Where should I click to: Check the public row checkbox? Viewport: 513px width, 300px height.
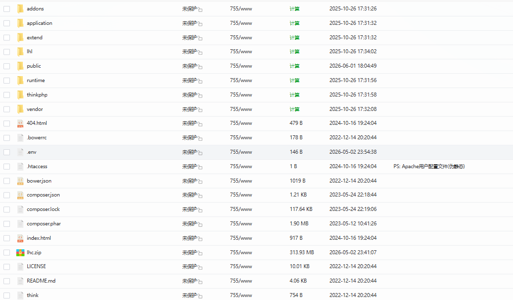pos(7,66)
